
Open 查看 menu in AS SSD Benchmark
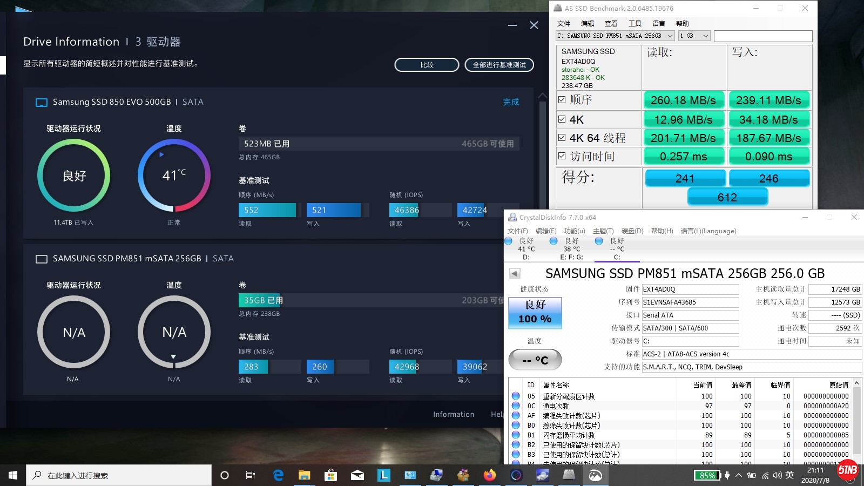(611, 23)
